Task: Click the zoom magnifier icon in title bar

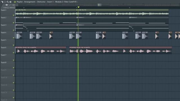Action: pos(8,2)
